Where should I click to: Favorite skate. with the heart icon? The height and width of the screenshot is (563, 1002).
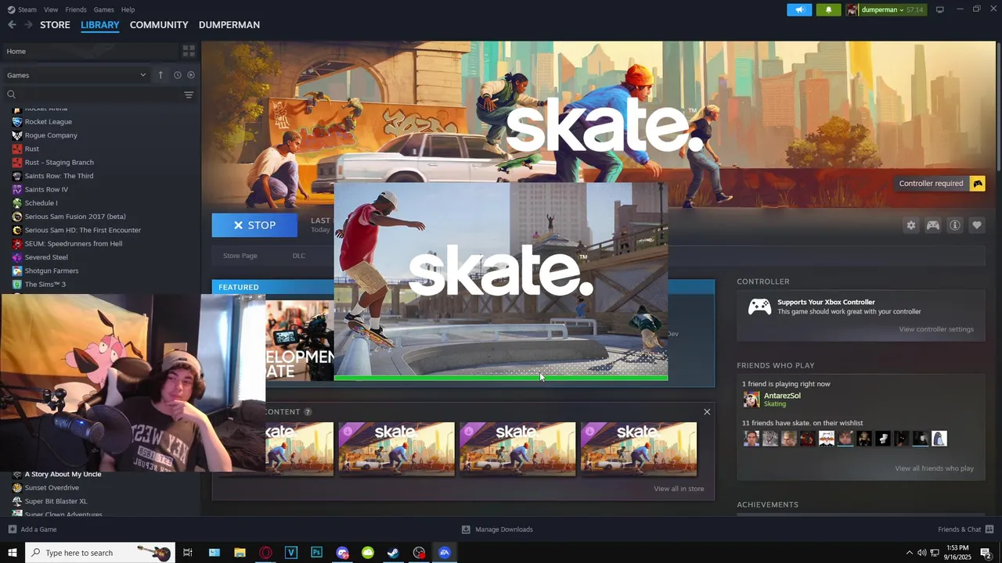(977, 225)
